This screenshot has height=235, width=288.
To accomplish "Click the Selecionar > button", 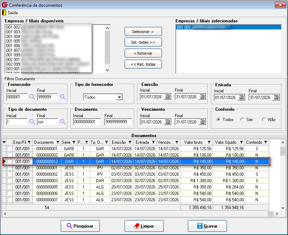I will tap(143, 32).
